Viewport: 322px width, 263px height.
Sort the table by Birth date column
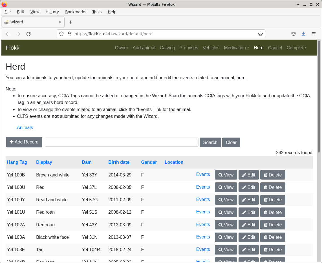(119, 162)
